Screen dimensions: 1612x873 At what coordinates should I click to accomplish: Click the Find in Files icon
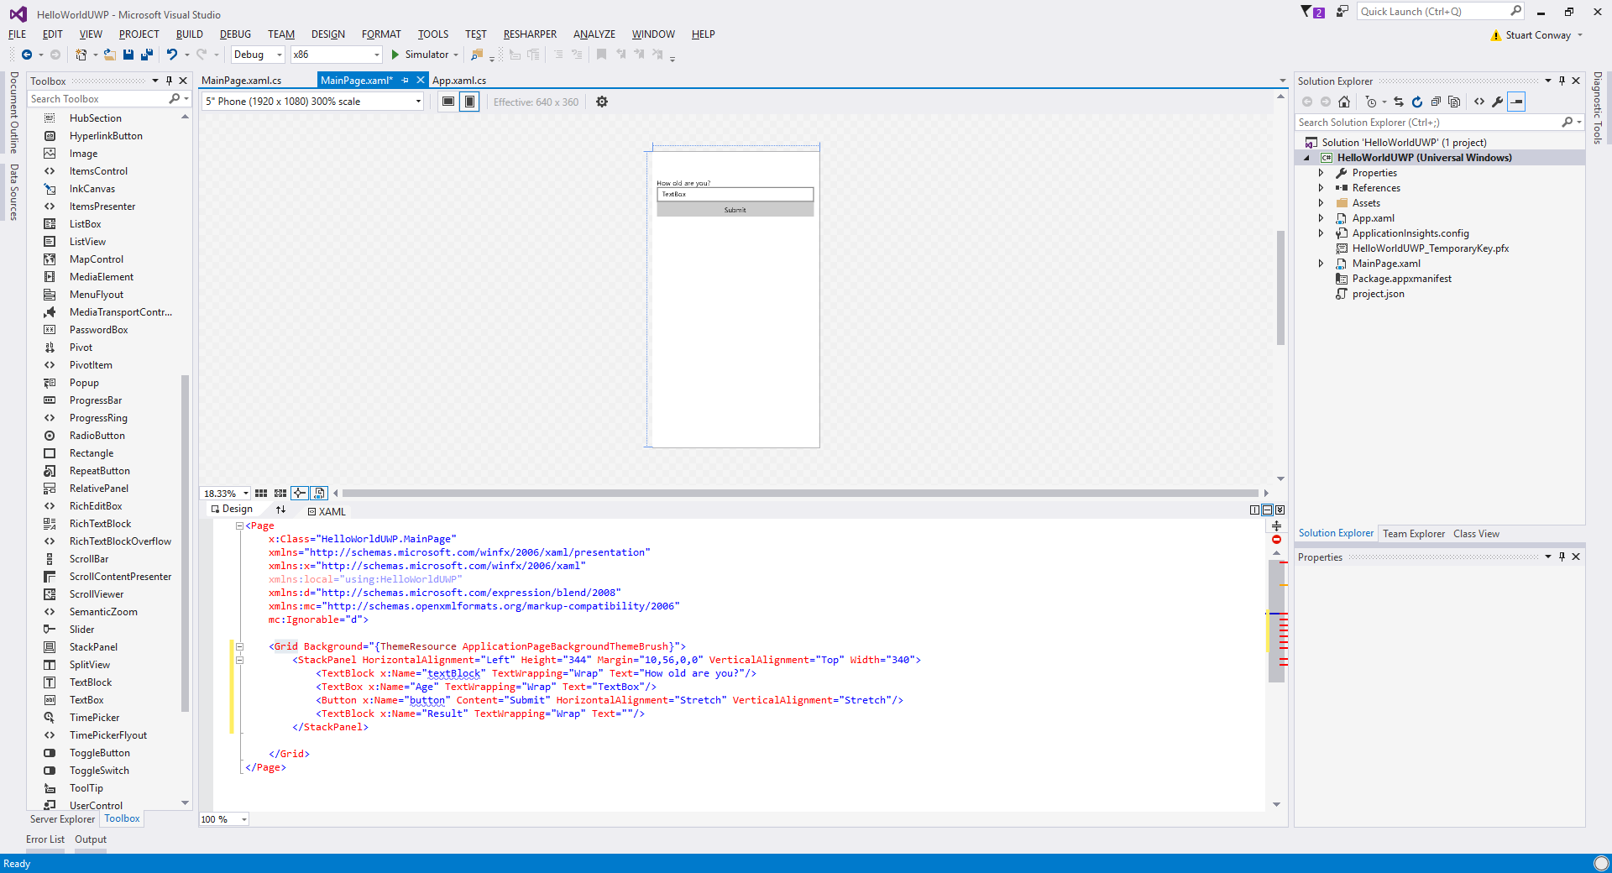(477, 55)
